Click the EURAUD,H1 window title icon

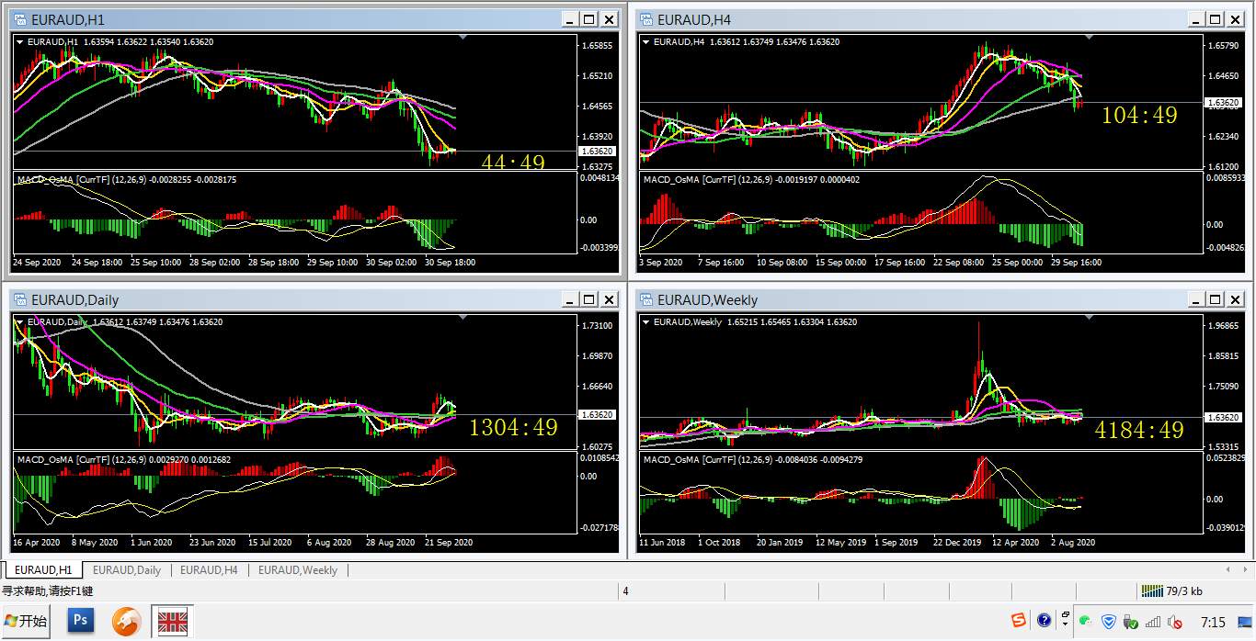(x=19, y=19)
